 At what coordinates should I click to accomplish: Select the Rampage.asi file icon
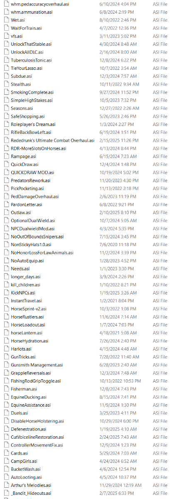(6, 156)
